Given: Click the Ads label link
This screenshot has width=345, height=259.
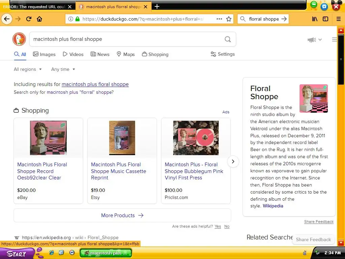Looking at the screenshot, I should coord(226,112).
